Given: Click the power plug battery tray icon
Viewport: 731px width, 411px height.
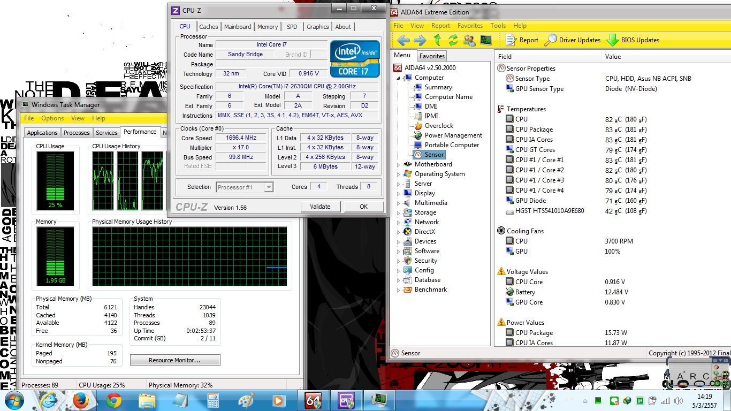Looking at the screenshot, I should pos(653,400).
